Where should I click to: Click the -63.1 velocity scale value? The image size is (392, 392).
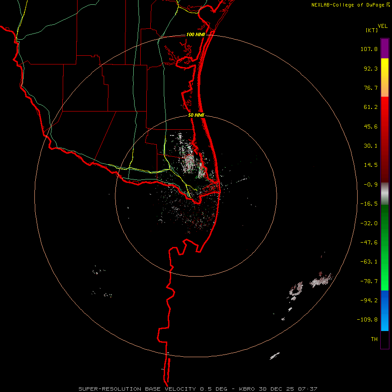369,262
